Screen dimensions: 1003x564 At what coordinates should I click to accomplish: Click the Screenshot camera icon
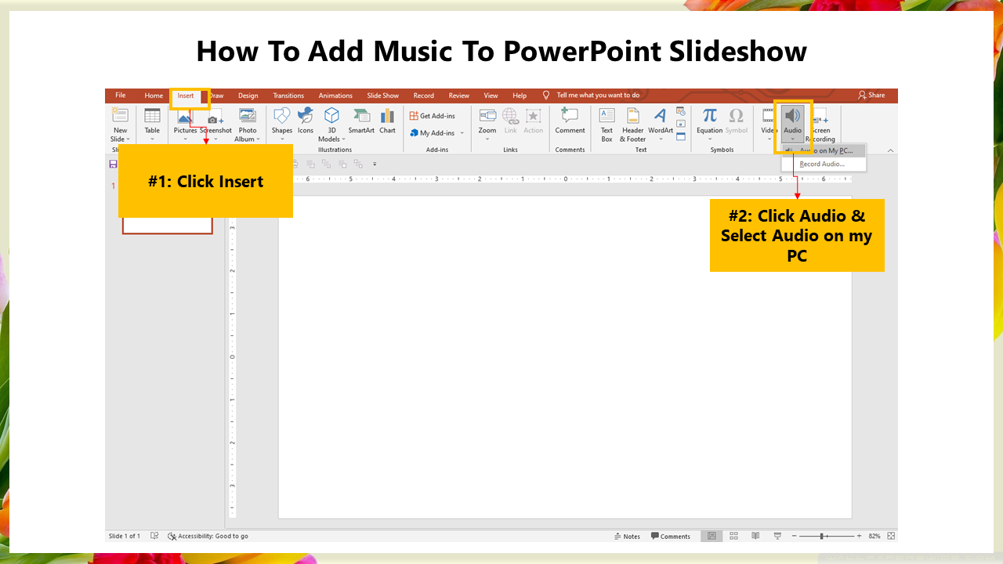[215, 117]
